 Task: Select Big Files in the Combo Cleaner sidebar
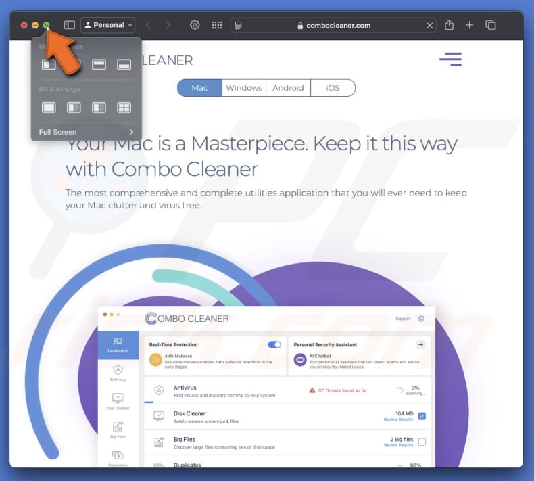tap(118, 430)
